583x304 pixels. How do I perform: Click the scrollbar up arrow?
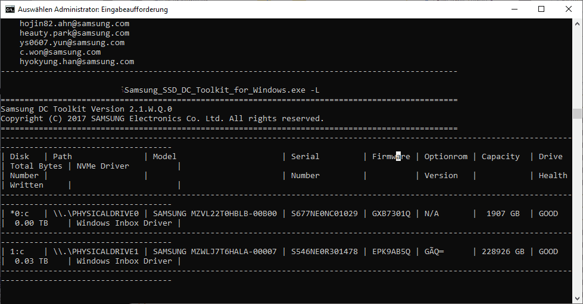(577, 23)
